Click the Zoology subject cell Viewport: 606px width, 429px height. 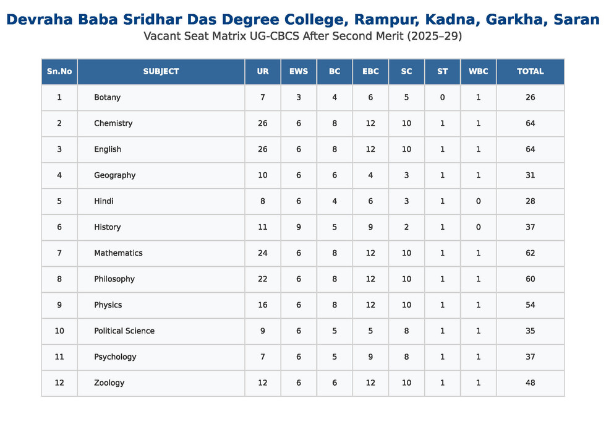pos(109,383)
